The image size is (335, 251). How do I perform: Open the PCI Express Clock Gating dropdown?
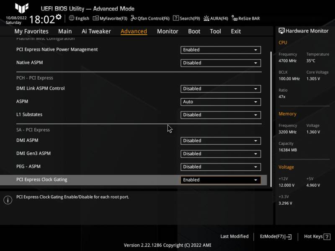click(221, 180)
